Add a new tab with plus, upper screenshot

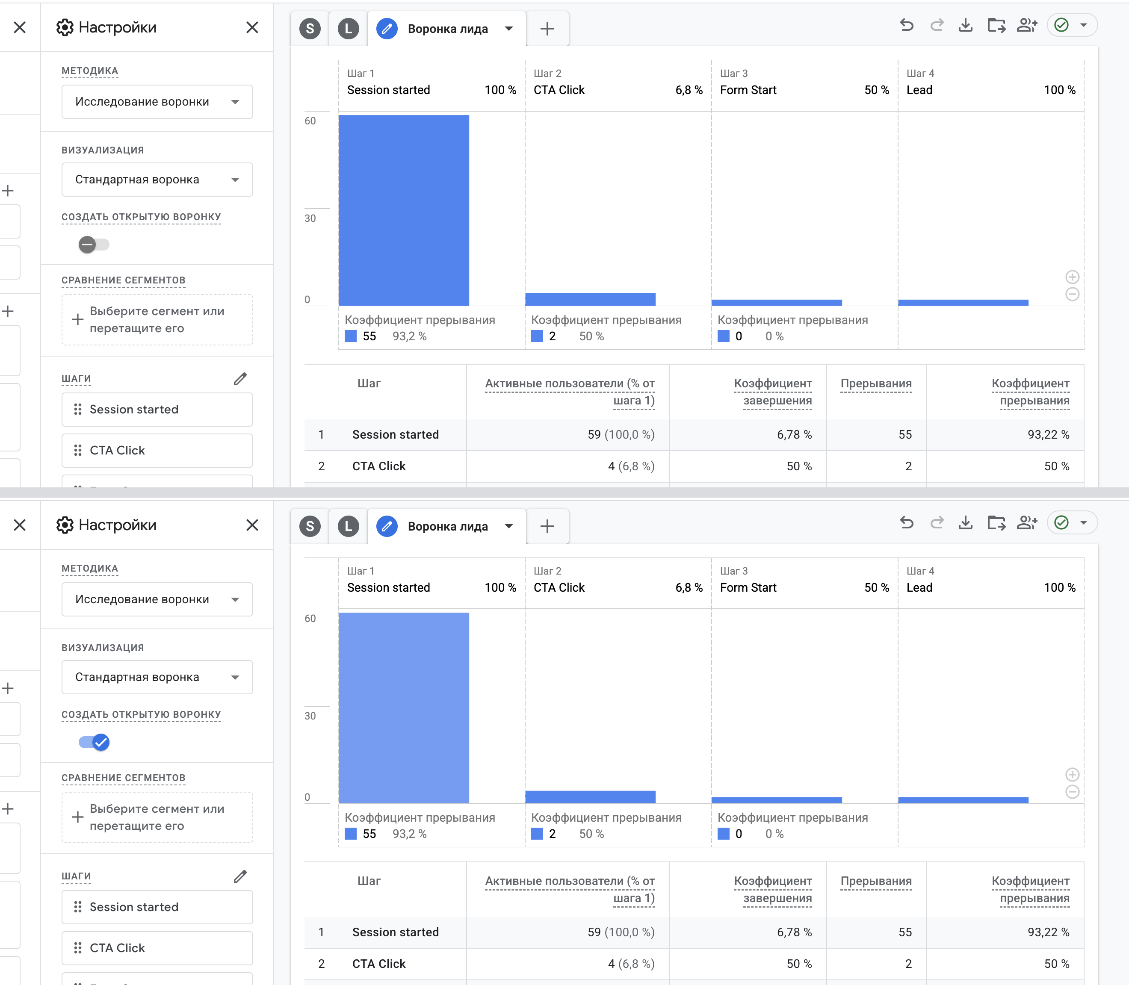(x=547, y=29)
